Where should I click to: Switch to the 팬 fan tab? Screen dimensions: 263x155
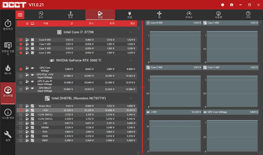click(x=159, y=15)
